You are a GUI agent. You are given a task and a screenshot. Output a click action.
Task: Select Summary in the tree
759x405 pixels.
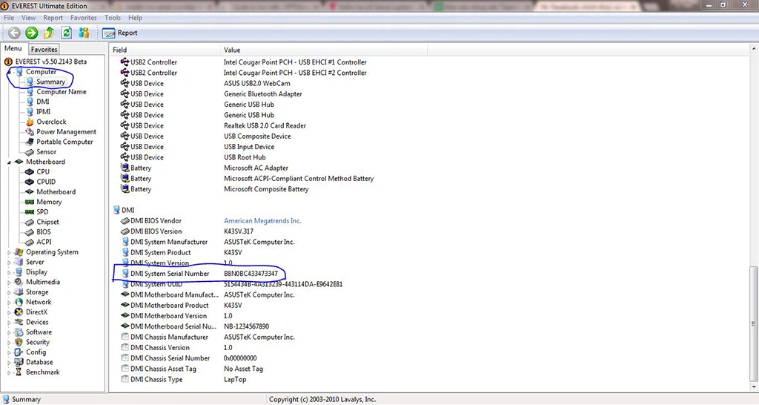click(x=50, y=82)
